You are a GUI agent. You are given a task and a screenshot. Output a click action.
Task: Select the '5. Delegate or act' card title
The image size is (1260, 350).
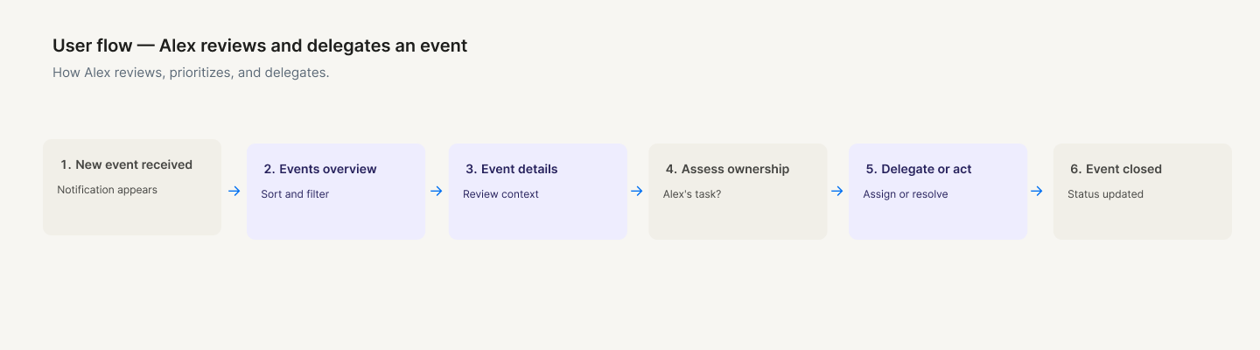pyautogui.click(x=919, y=169)
